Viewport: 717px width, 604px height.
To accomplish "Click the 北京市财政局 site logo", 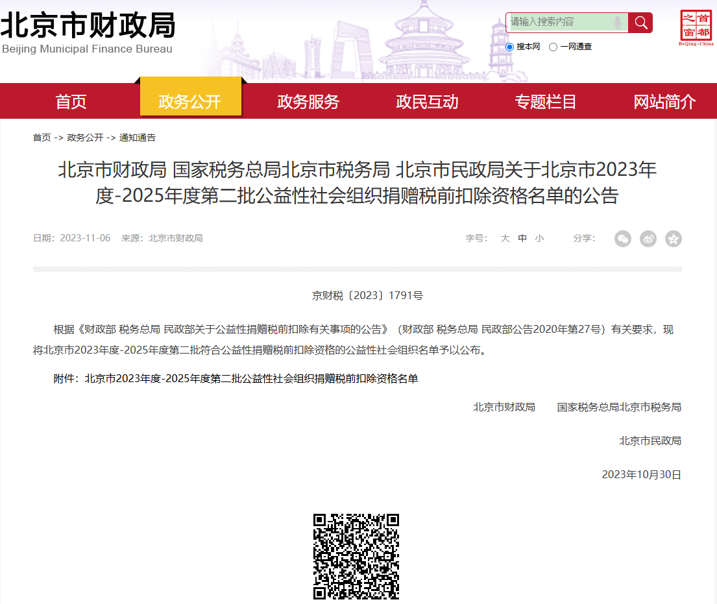I will pos(88,32).
